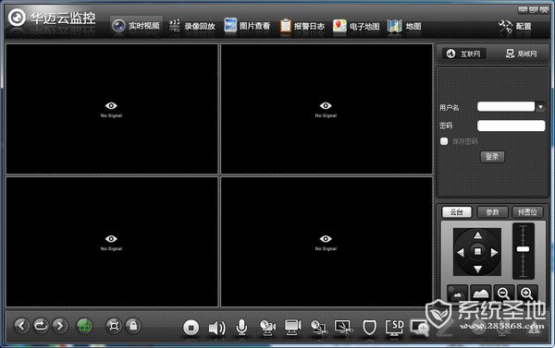The width and height of the screenshot is (555, 348).
Task: Tilt camera down with PTZ down arrow
Action: click(x=477, y=269)
